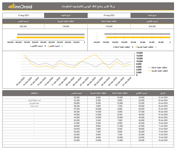Image resolution: width=176 pixels, height=150 pixels.
Task: Select the table's الرصيد الافتتاحي column header
Action: coord(141,93)
